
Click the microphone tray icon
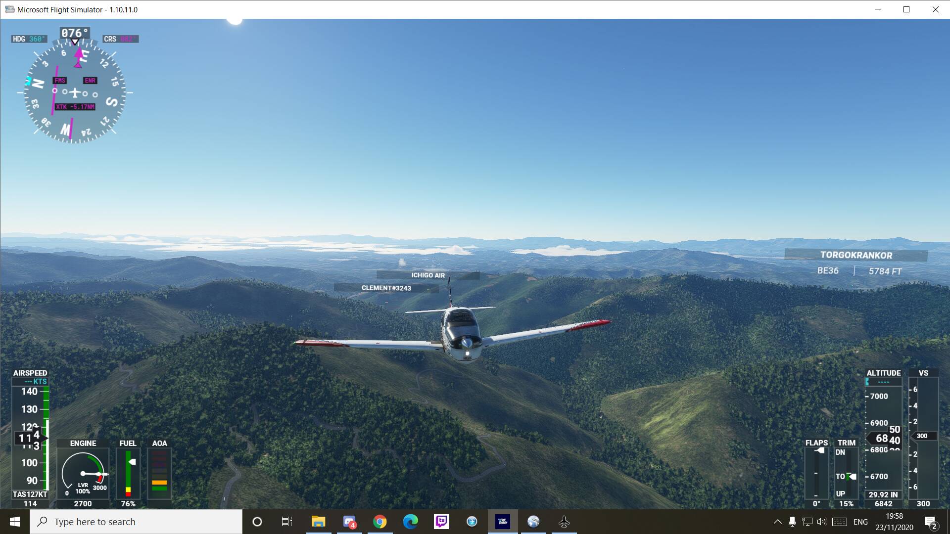[792, 522]
